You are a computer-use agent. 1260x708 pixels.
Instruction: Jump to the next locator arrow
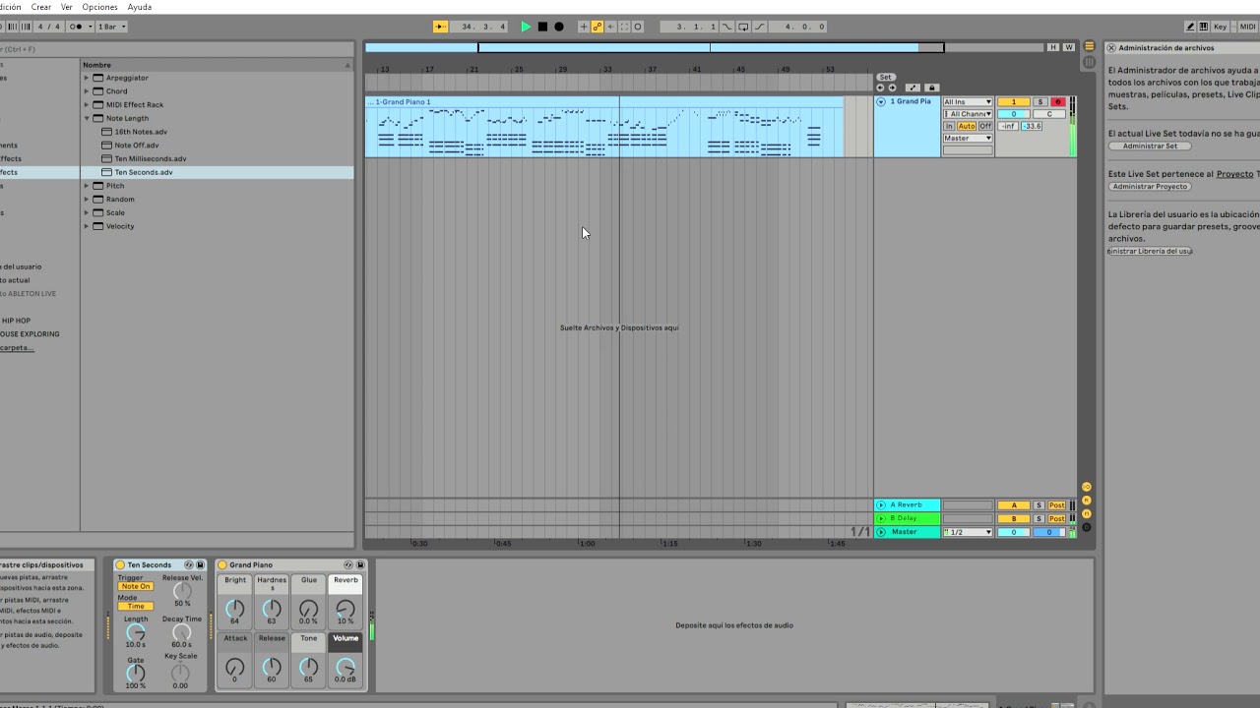click(892, 88)
